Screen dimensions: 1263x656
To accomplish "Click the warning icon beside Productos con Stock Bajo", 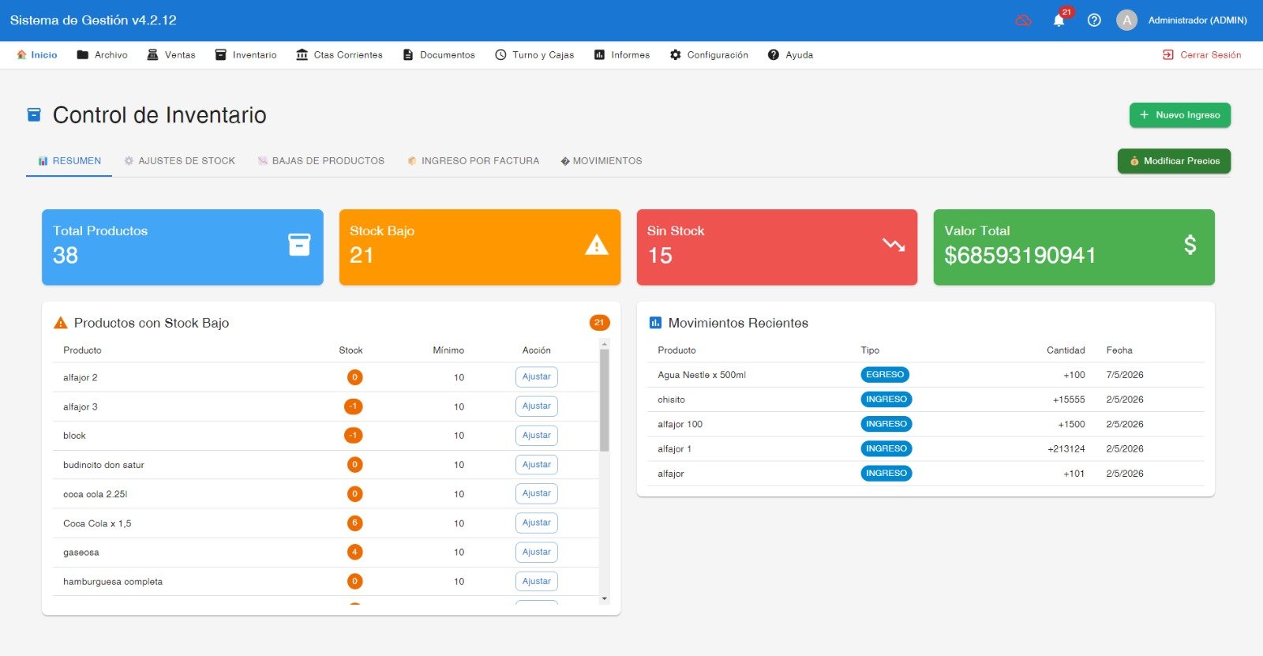I will coord(60,323).
